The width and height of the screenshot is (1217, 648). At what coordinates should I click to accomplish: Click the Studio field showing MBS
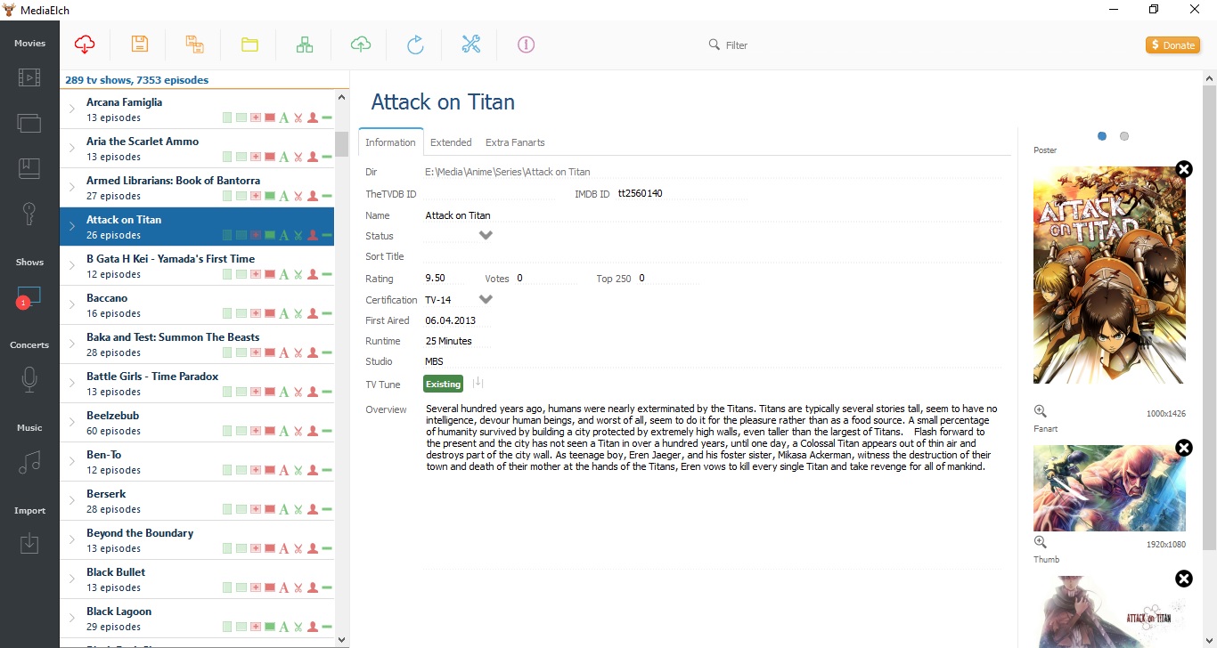pos(713,361)
